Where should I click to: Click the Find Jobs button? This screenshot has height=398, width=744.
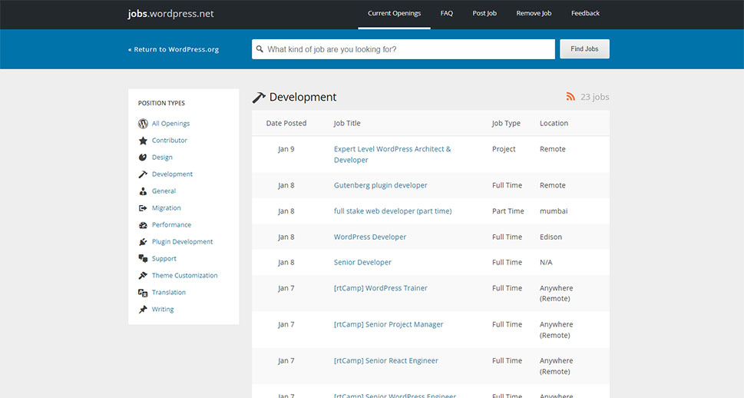(x=584, y=49)
